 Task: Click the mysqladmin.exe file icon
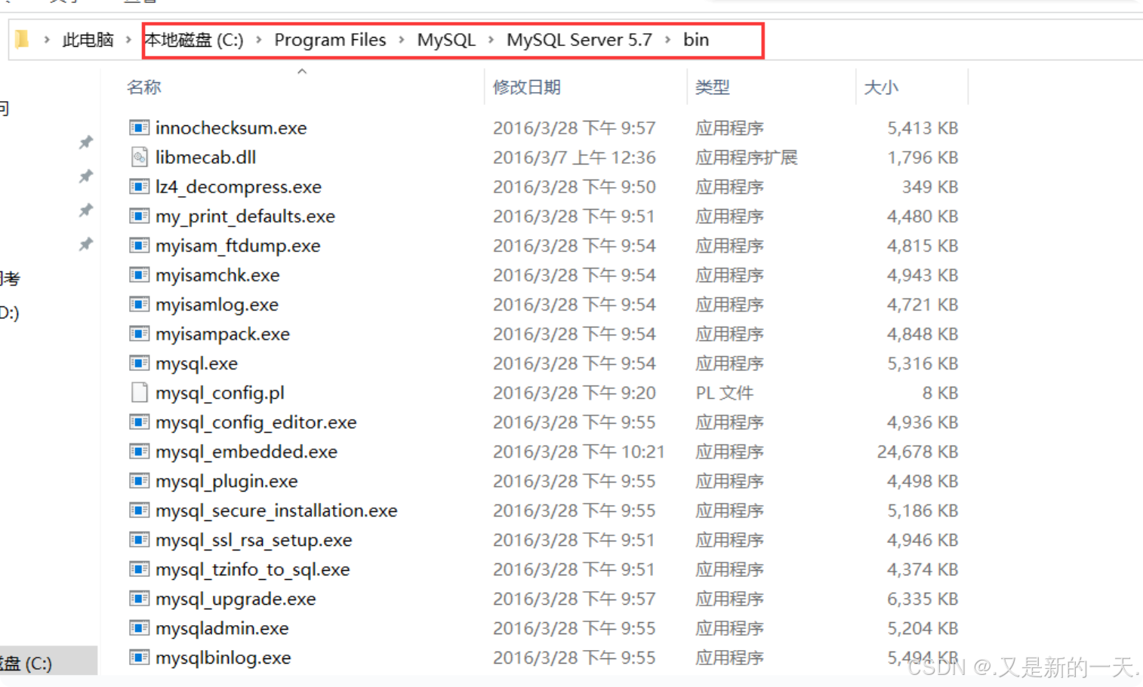click(139, 627)
